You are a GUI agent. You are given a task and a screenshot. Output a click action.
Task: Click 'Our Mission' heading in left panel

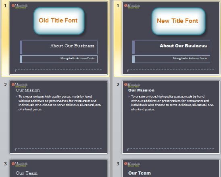[x=28, y=90]
